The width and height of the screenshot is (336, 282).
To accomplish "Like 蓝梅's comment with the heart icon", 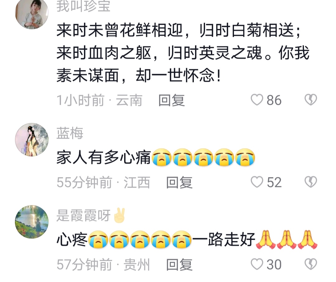I will pyautogui.click(x=257, y=182).
